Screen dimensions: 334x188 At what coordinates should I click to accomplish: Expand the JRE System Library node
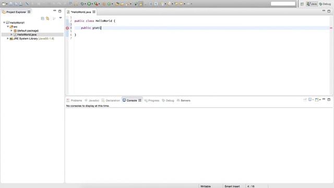(8, 39)
